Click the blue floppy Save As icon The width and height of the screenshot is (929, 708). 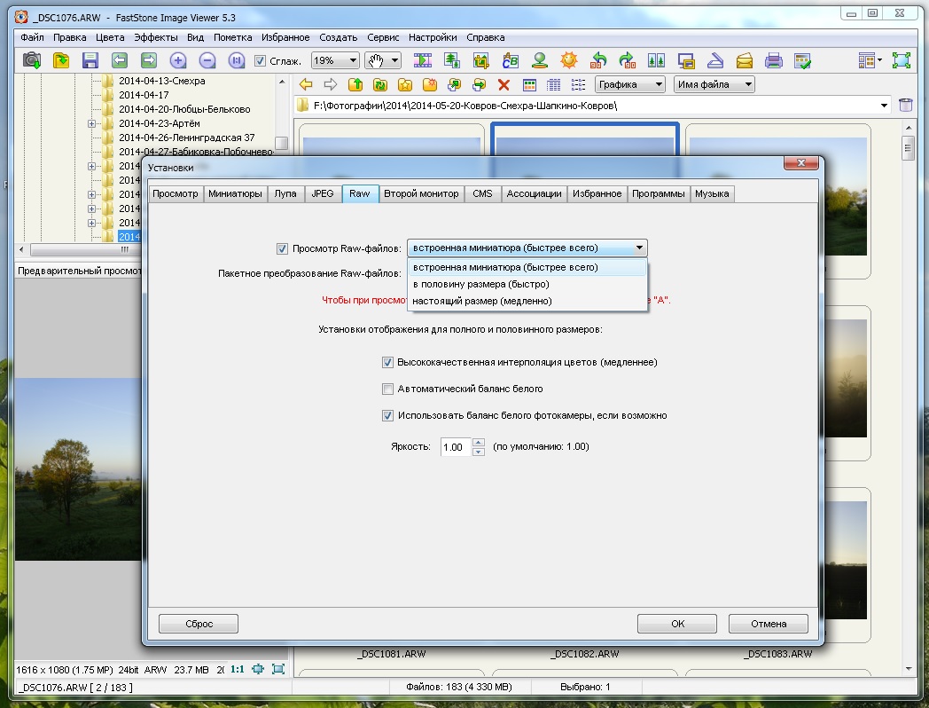[x=90, y=60]
